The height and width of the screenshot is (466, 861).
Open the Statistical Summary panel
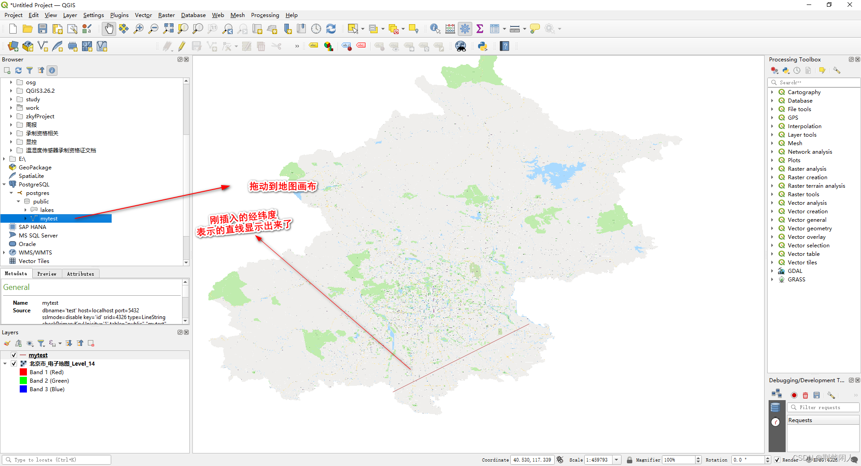click(x=479, y=28)
